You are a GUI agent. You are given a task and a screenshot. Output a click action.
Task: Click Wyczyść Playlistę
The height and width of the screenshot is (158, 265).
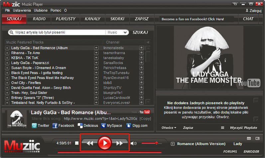243,128
